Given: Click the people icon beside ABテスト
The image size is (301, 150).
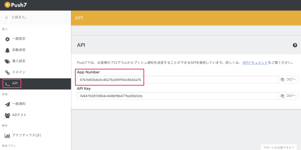Looking at the screenshot, I should (7, 115).
